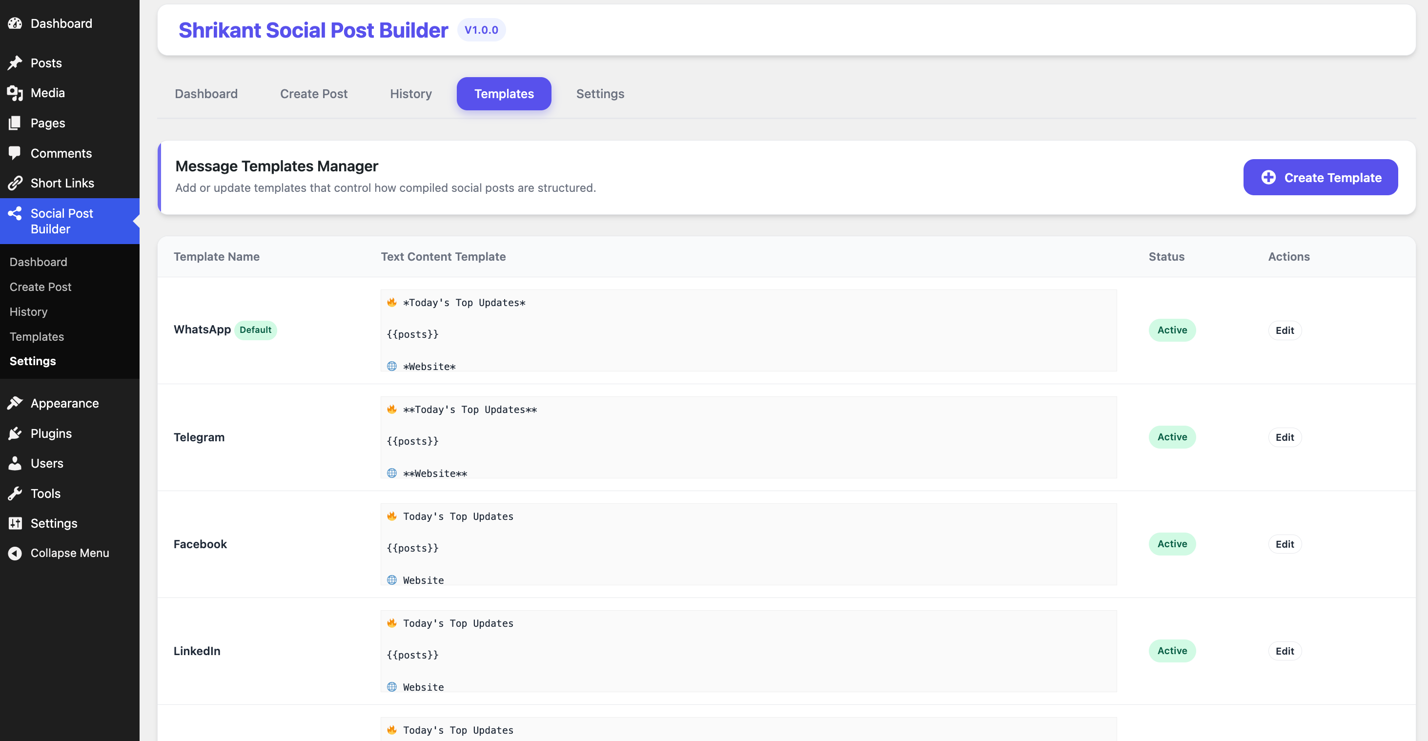The width and height of the screenshot is (1428, 741).
Task: Click the Appearance paintbrush icon
Action: (15, 403)
